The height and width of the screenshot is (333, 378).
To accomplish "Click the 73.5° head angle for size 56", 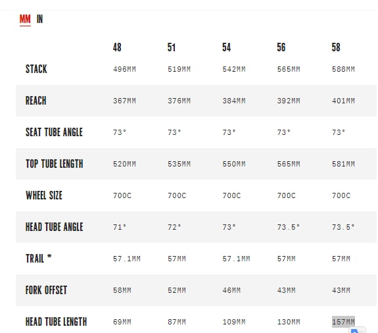I will point(289,227).
